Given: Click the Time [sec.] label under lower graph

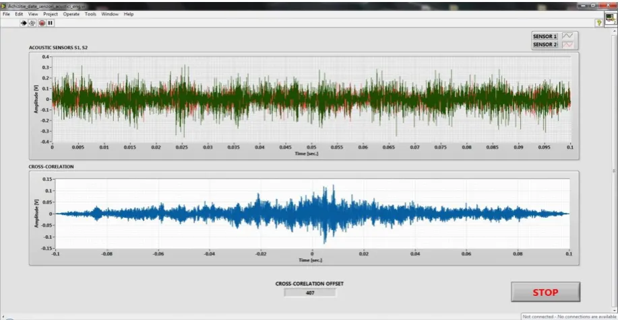Looking at the screenshot, I should click(x=310, y=260).
